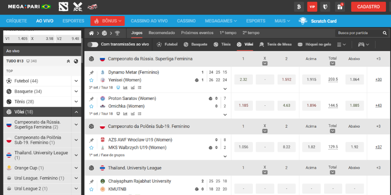The image size is (391, 195).
Task: Click the CADASTRO button
Action: click(x=369, y=7)
